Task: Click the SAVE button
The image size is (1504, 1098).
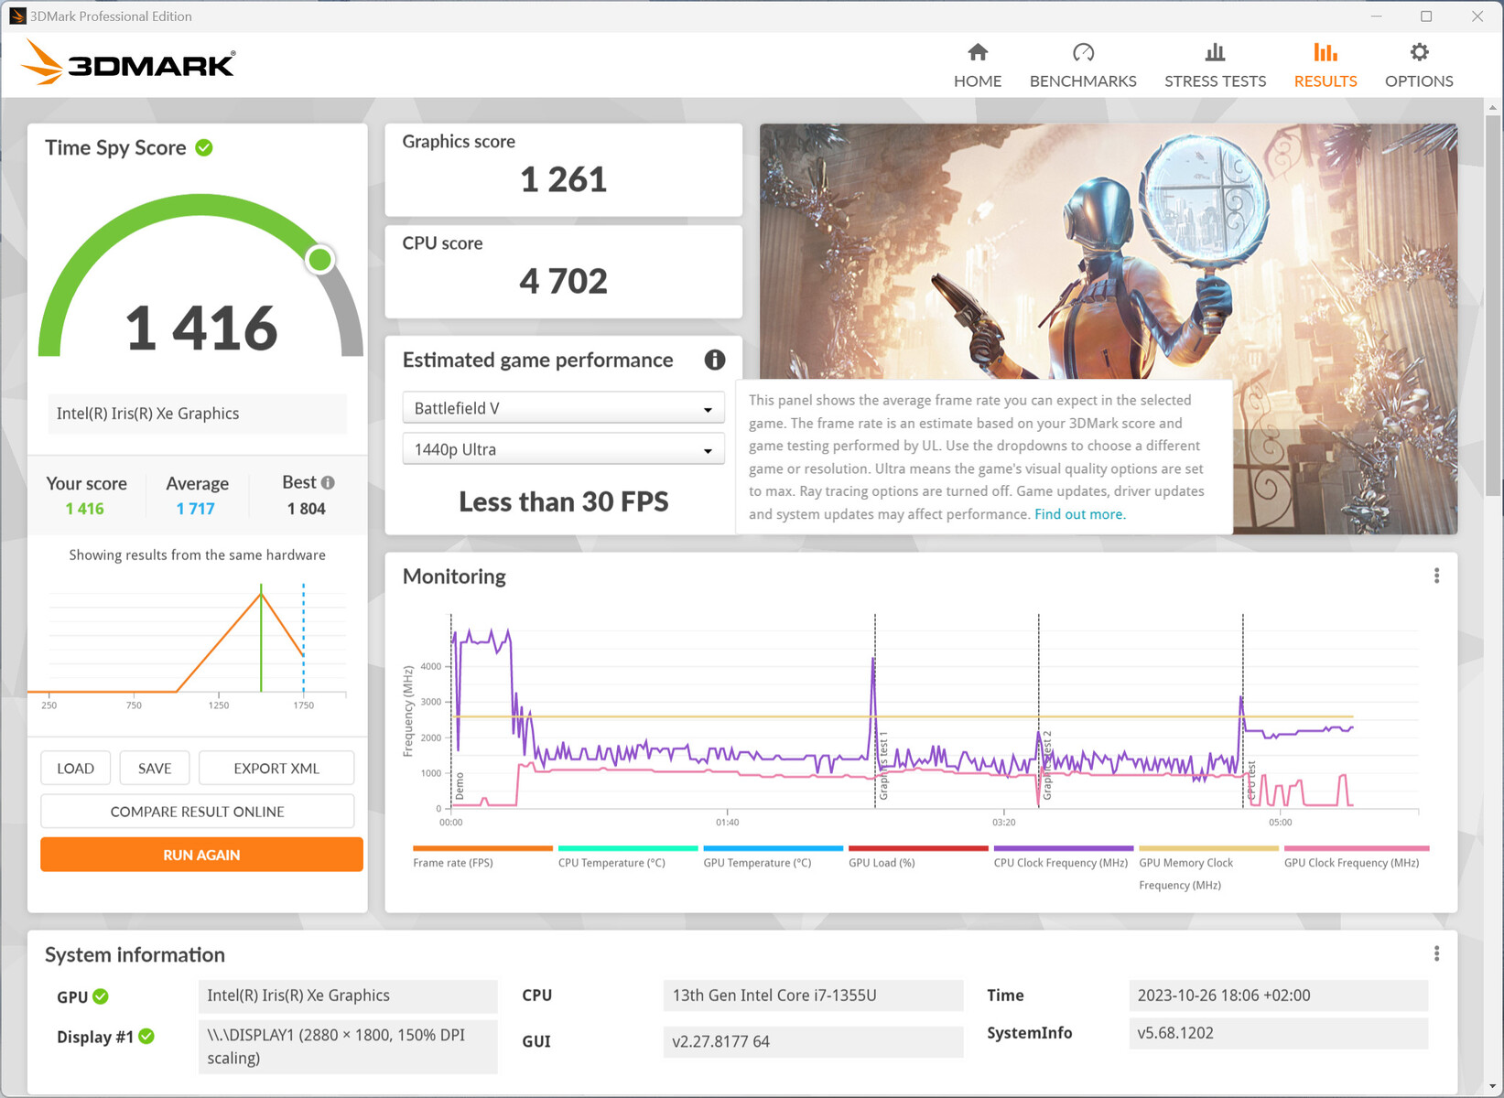Action: coord(155,769)
